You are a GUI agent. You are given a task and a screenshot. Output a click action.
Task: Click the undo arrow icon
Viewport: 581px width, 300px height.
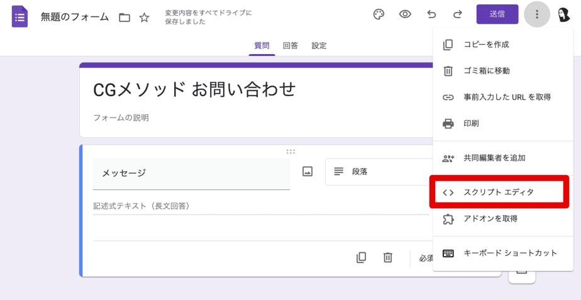(x=431, y=14)
